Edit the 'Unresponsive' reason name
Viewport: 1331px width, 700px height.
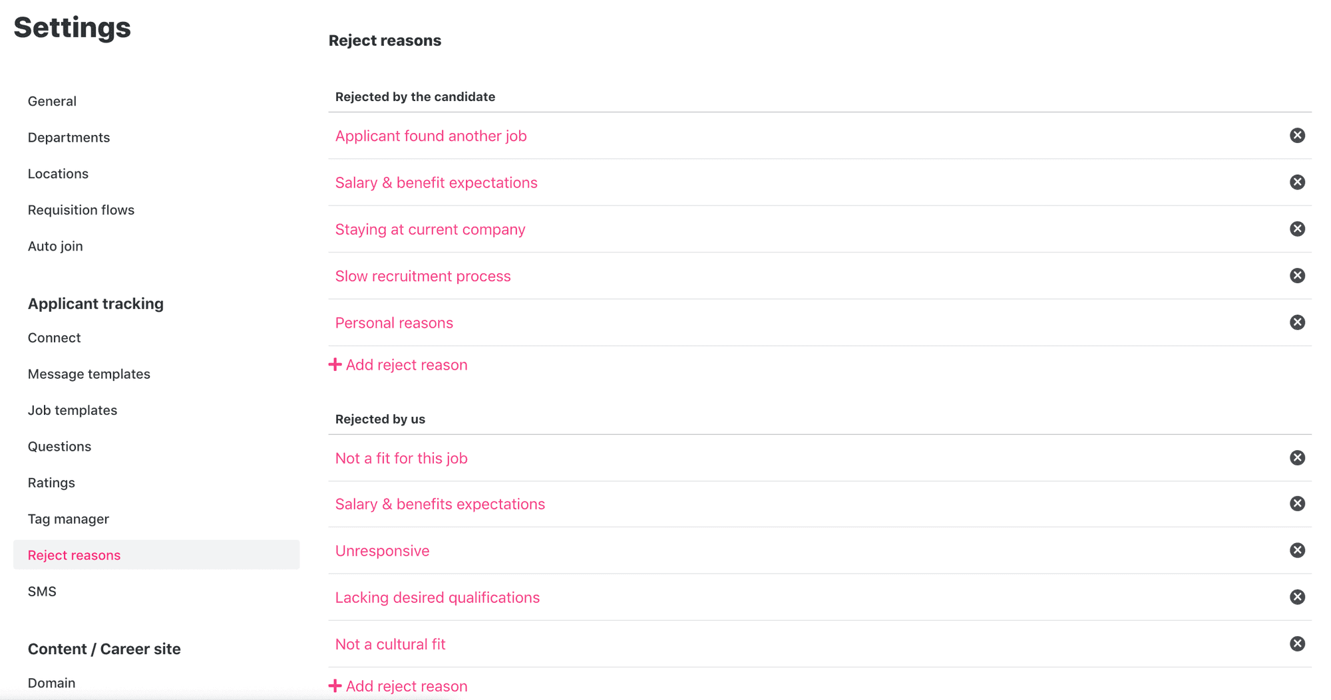tap(383, 551)
